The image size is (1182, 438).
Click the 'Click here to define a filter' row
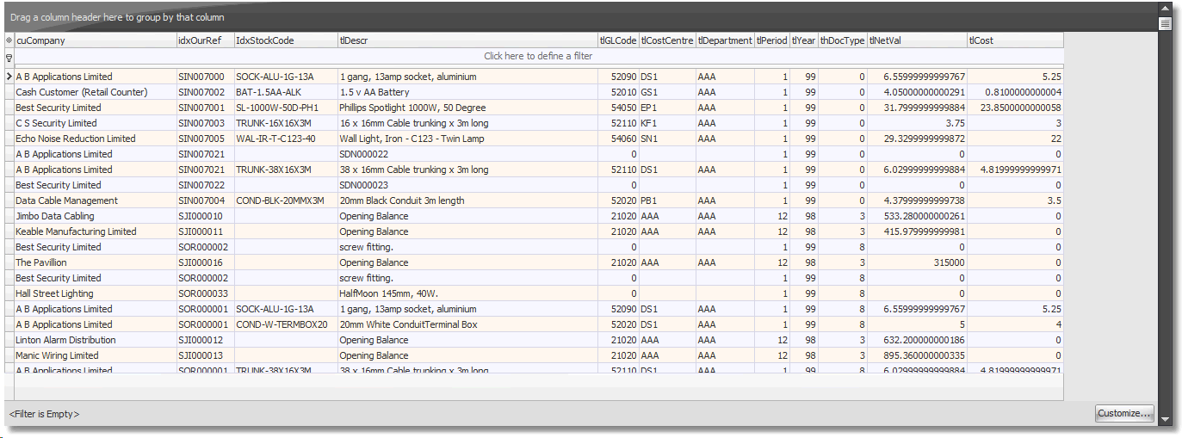coord(538,56)
